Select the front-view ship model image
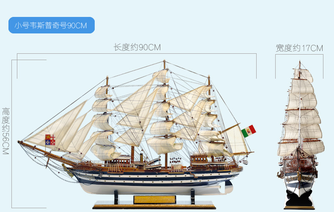Viewport: 334px width, 212px height. (x=301, y=135)
